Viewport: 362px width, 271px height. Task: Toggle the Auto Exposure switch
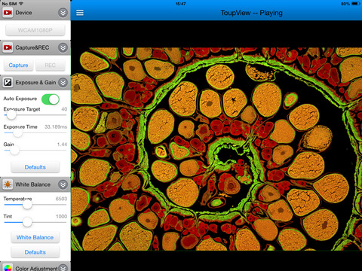pyautogui.click(x=51, y=99)
